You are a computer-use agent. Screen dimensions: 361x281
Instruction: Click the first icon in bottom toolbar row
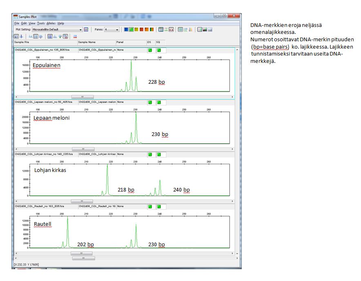pos(16,36)
